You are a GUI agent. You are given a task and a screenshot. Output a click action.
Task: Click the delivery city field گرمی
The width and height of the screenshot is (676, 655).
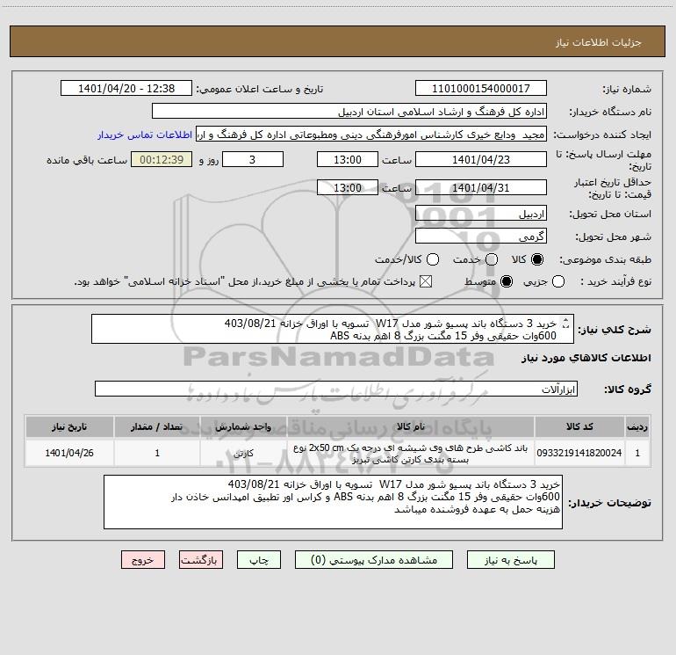pos(481,237)
